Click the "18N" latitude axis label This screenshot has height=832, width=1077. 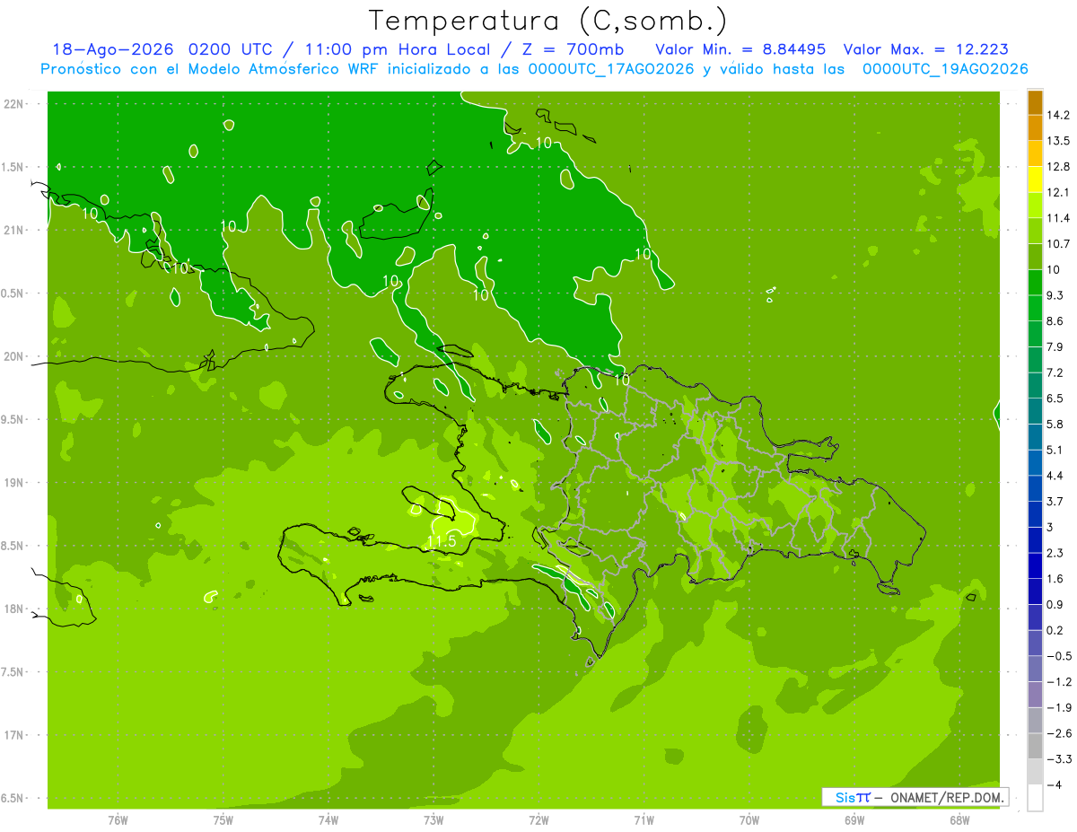point(13,609)
